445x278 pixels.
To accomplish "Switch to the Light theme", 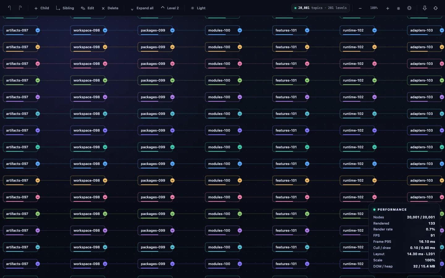I will click(198, 8).
